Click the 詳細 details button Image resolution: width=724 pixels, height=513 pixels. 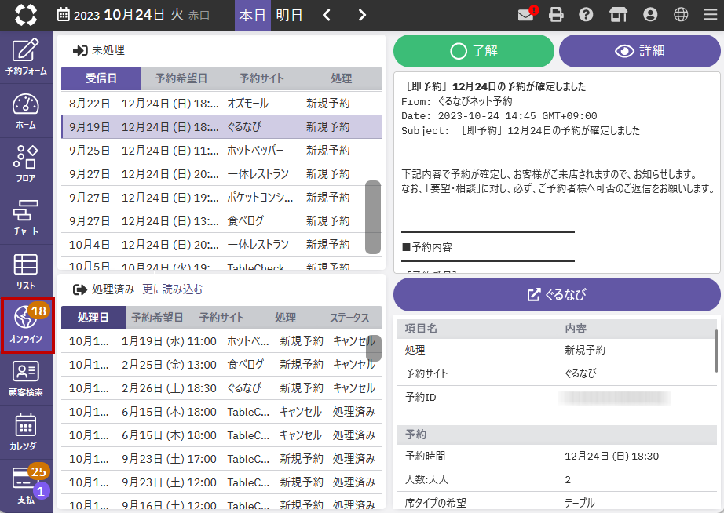[x=639, y=51]
